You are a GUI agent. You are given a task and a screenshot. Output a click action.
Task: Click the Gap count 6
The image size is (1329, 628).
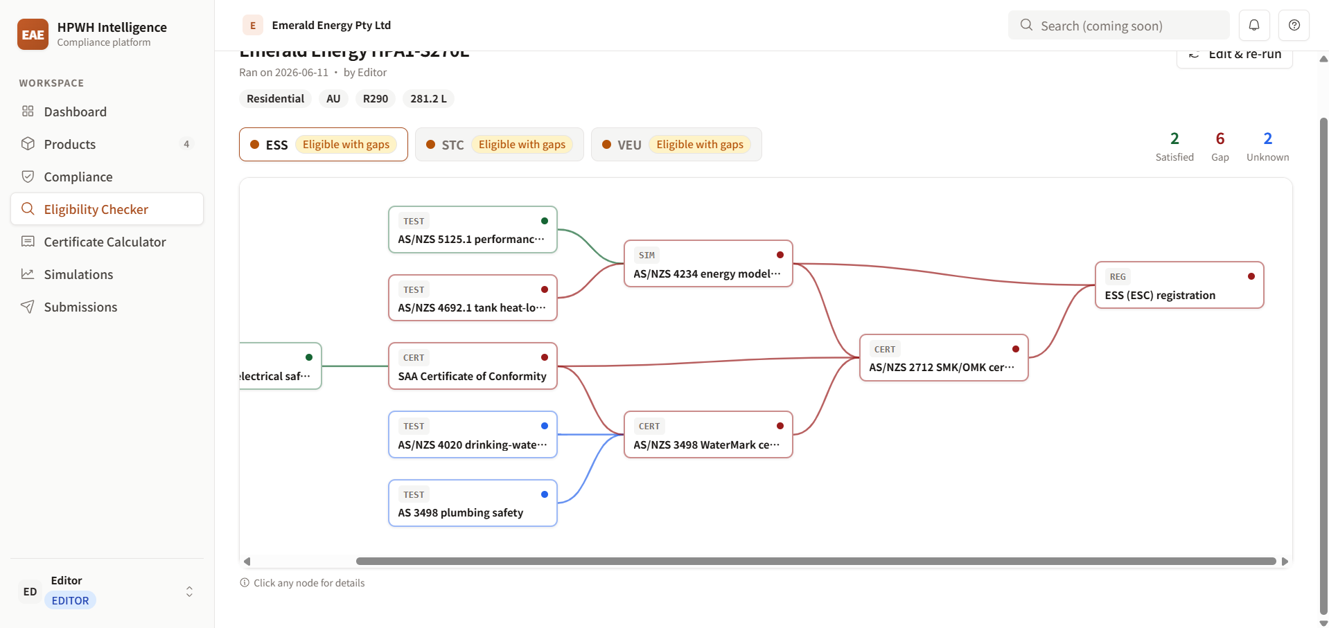(1220, 138)
